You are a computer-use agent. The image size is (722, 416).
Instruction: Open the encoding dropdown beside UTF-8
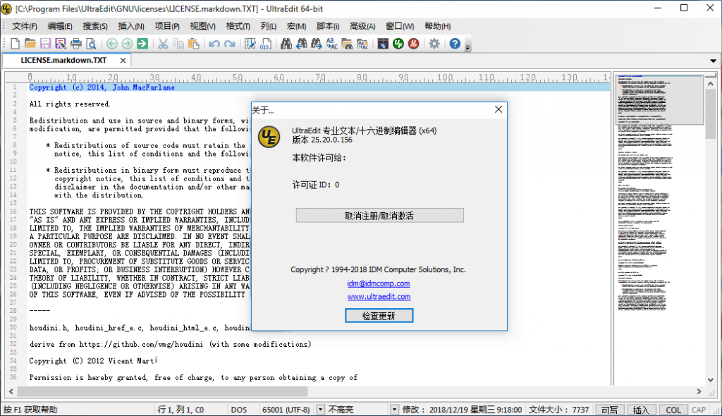[321, 410]
